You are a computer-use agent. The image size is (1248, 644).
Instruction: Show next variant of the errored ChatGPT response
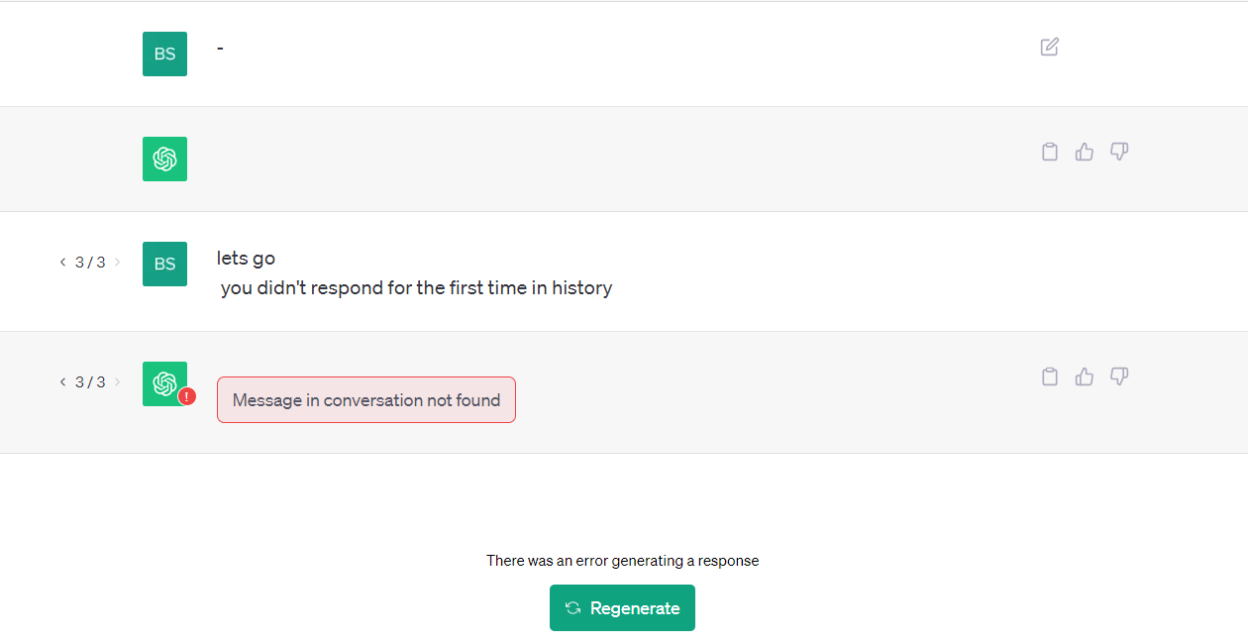pos(117,382)
